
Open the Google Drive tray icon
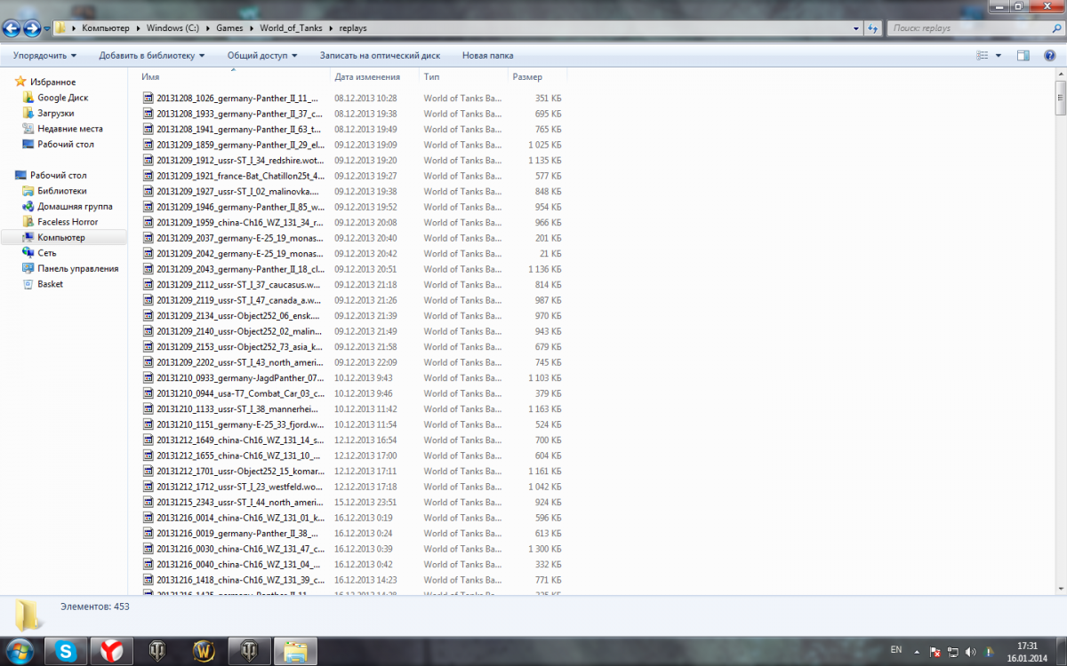click(x=990, y=652)
